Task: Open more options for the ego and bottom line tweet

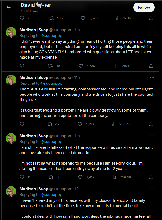Action: [x=152, y=78]
